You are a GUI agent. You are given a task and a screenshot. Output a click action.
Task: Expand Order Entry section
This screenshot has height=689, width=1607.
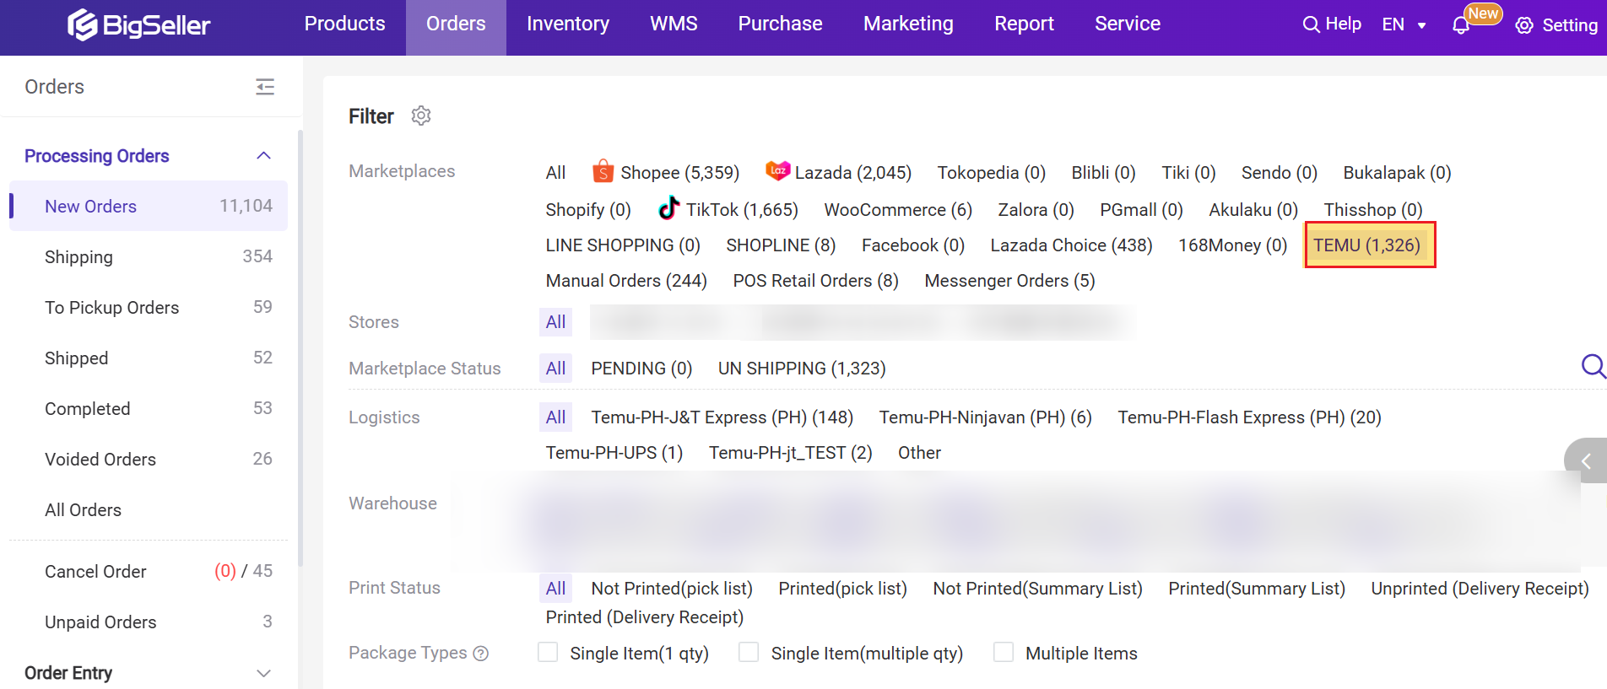click(x=263, y=673)
